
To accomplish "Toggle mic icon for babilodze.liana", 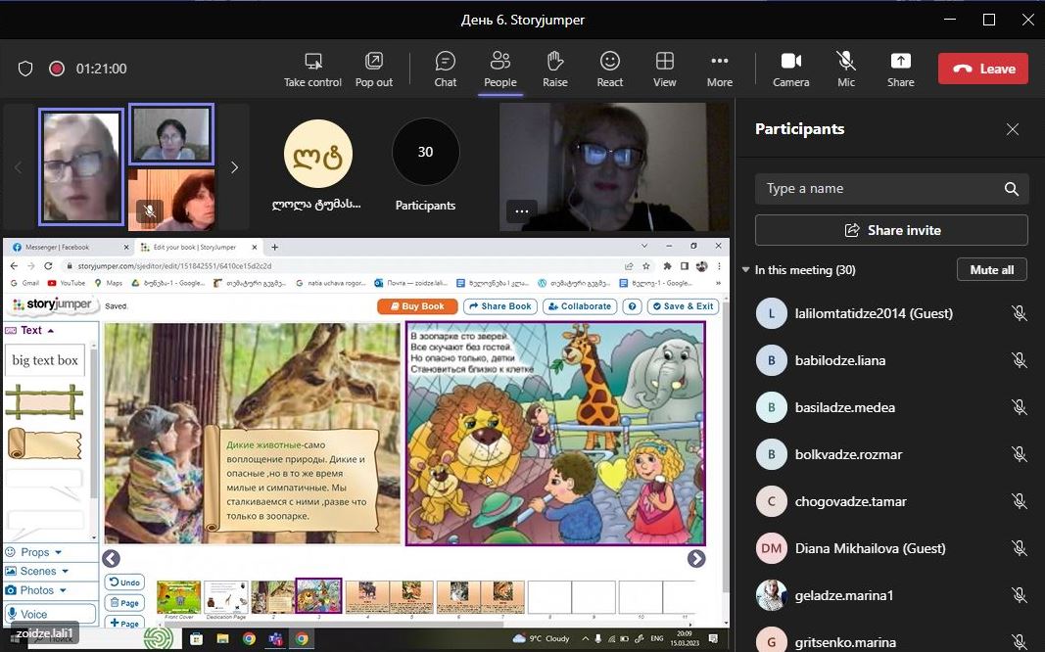I will (1019, 361).
